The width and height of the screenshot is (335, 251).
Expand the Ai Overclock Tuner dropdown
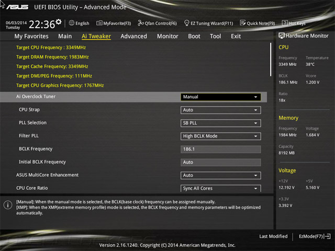(x=221, y=97)
